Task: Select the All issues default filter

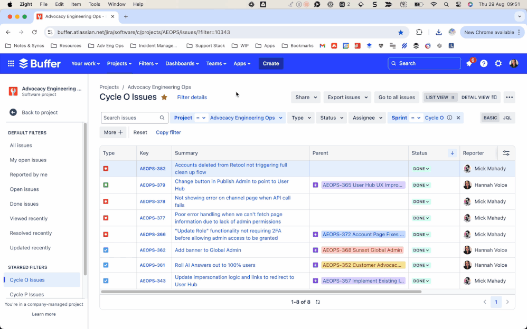Action: tap(21, 146)
